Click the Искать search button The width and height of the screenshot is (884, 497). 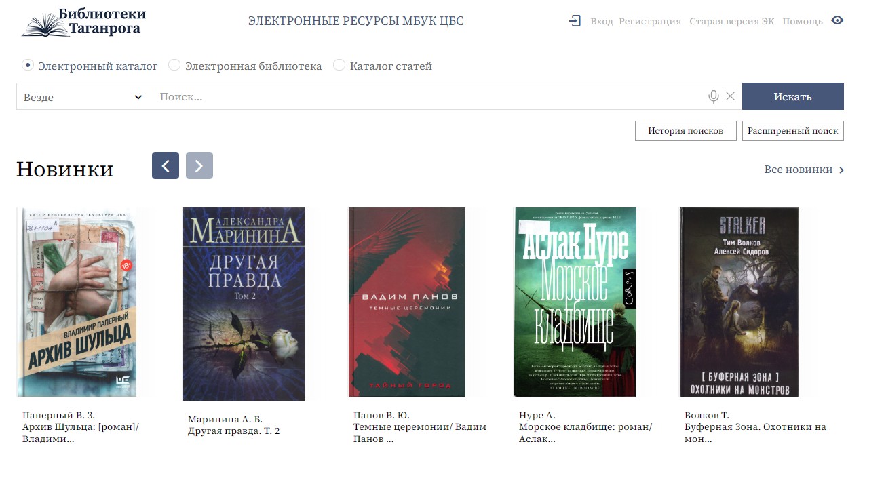click(792, 96)
